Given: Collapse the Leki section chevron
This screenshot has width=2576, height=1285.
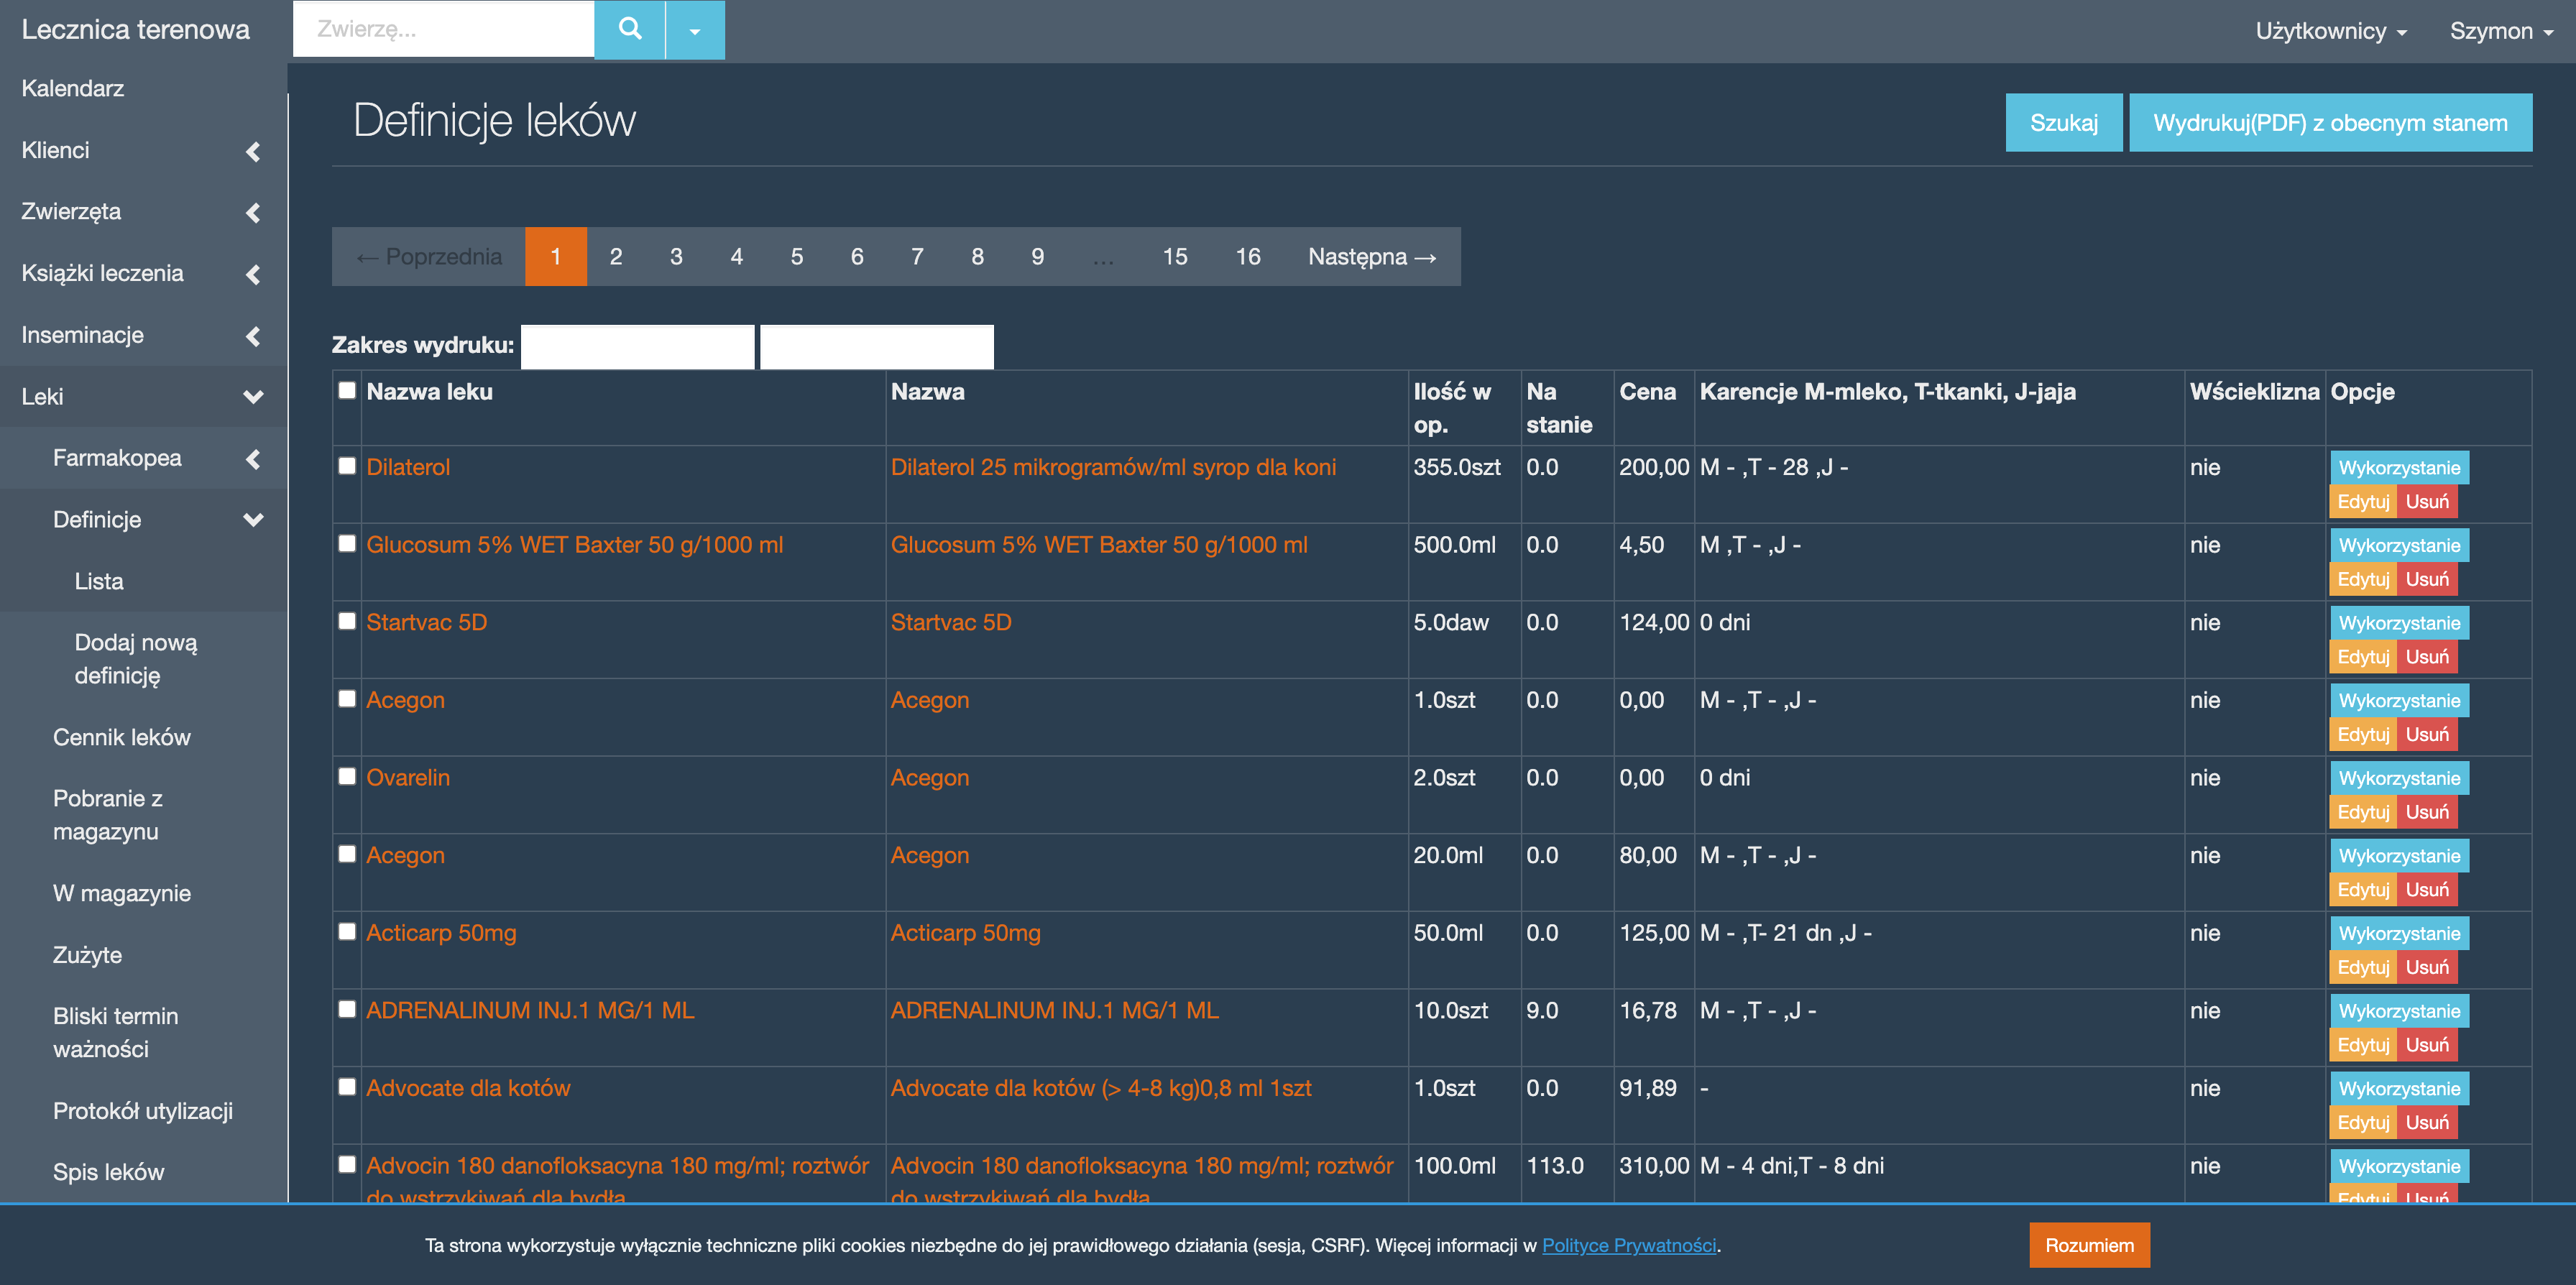Looking at the screenshot, I should click(x=253, y=397).
